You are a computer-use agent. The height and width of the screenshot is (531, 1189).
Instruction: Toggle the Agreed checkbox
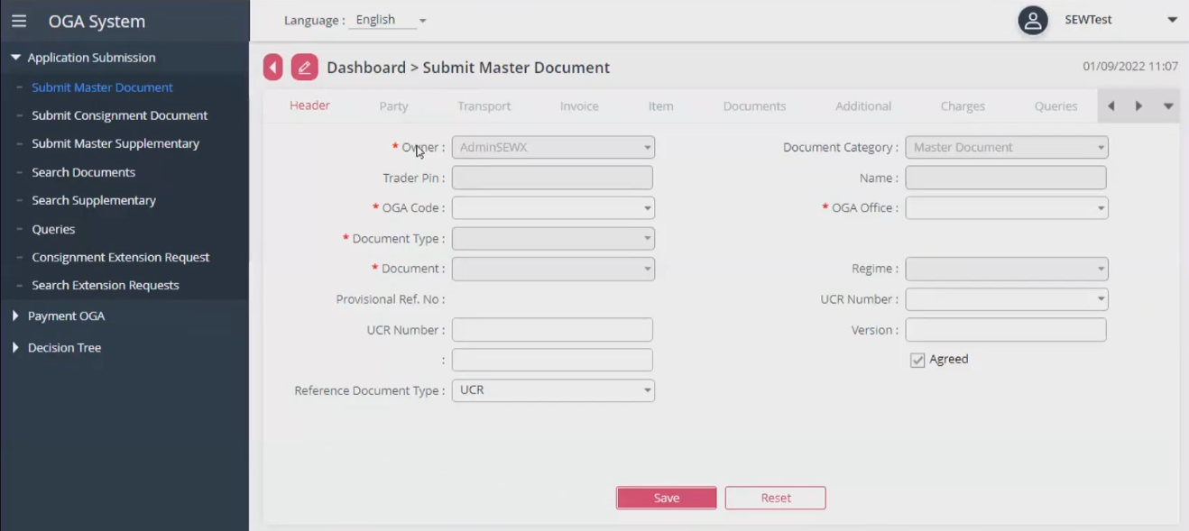917,360
